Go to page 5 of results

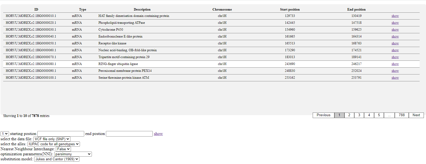pyautogui.click(x=379, y=115)
